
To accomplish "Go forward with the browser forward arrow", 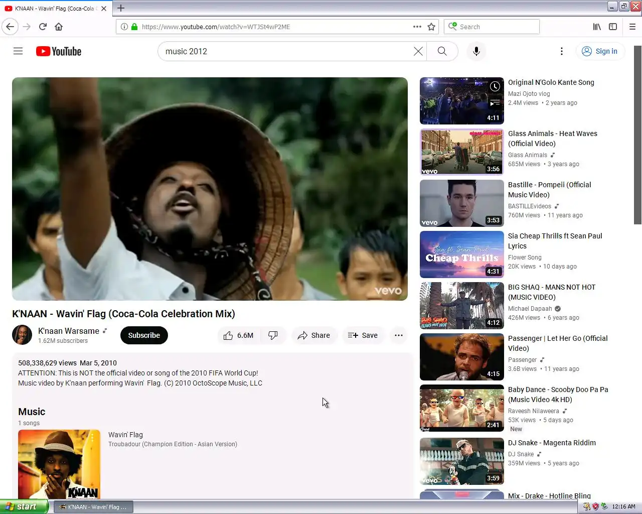I will click(27, 27).
